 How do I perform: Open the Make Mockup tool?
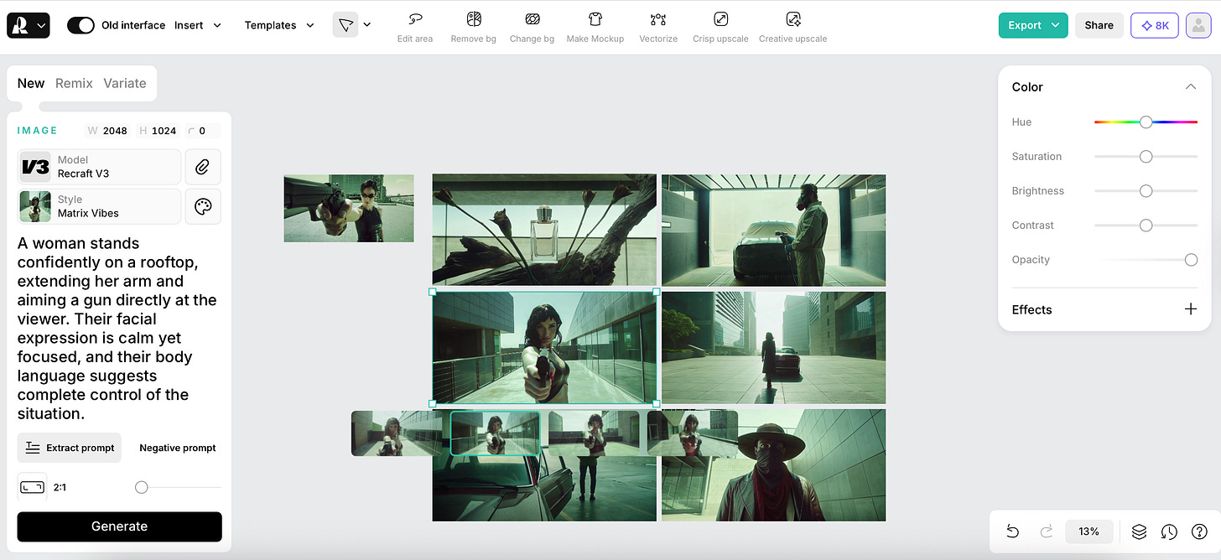point(595,28)
